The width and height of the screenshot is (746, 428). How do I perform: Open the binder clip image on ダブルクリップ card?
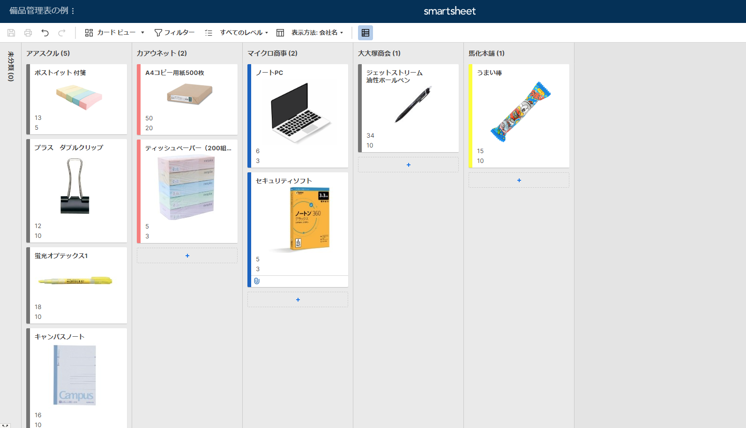point(75,186)
